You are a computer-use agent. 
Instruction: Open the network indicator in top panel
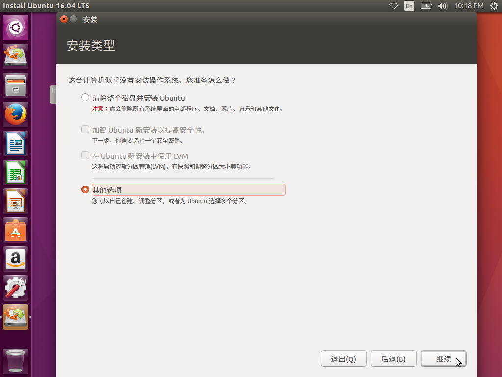(x=394, y=6)
